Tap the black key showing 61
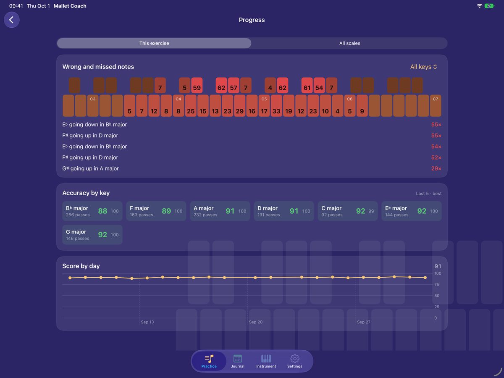504x378 pixels. pos(307,85)
